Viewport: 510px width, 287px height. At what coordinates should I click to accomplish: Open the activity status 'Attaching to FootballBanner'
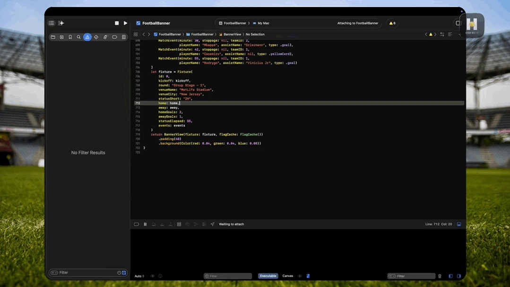click(357, 23)
